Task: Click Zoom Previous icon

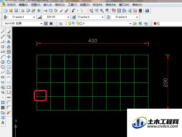Action: (x=107, y=11)
